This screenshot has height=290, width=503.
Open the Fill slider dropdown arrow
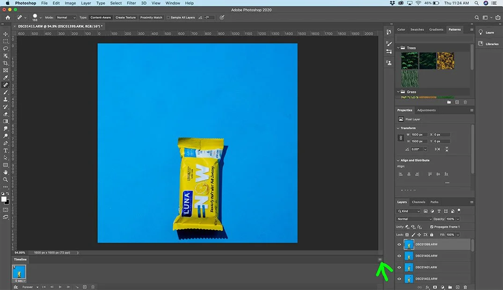click(458, 234)
